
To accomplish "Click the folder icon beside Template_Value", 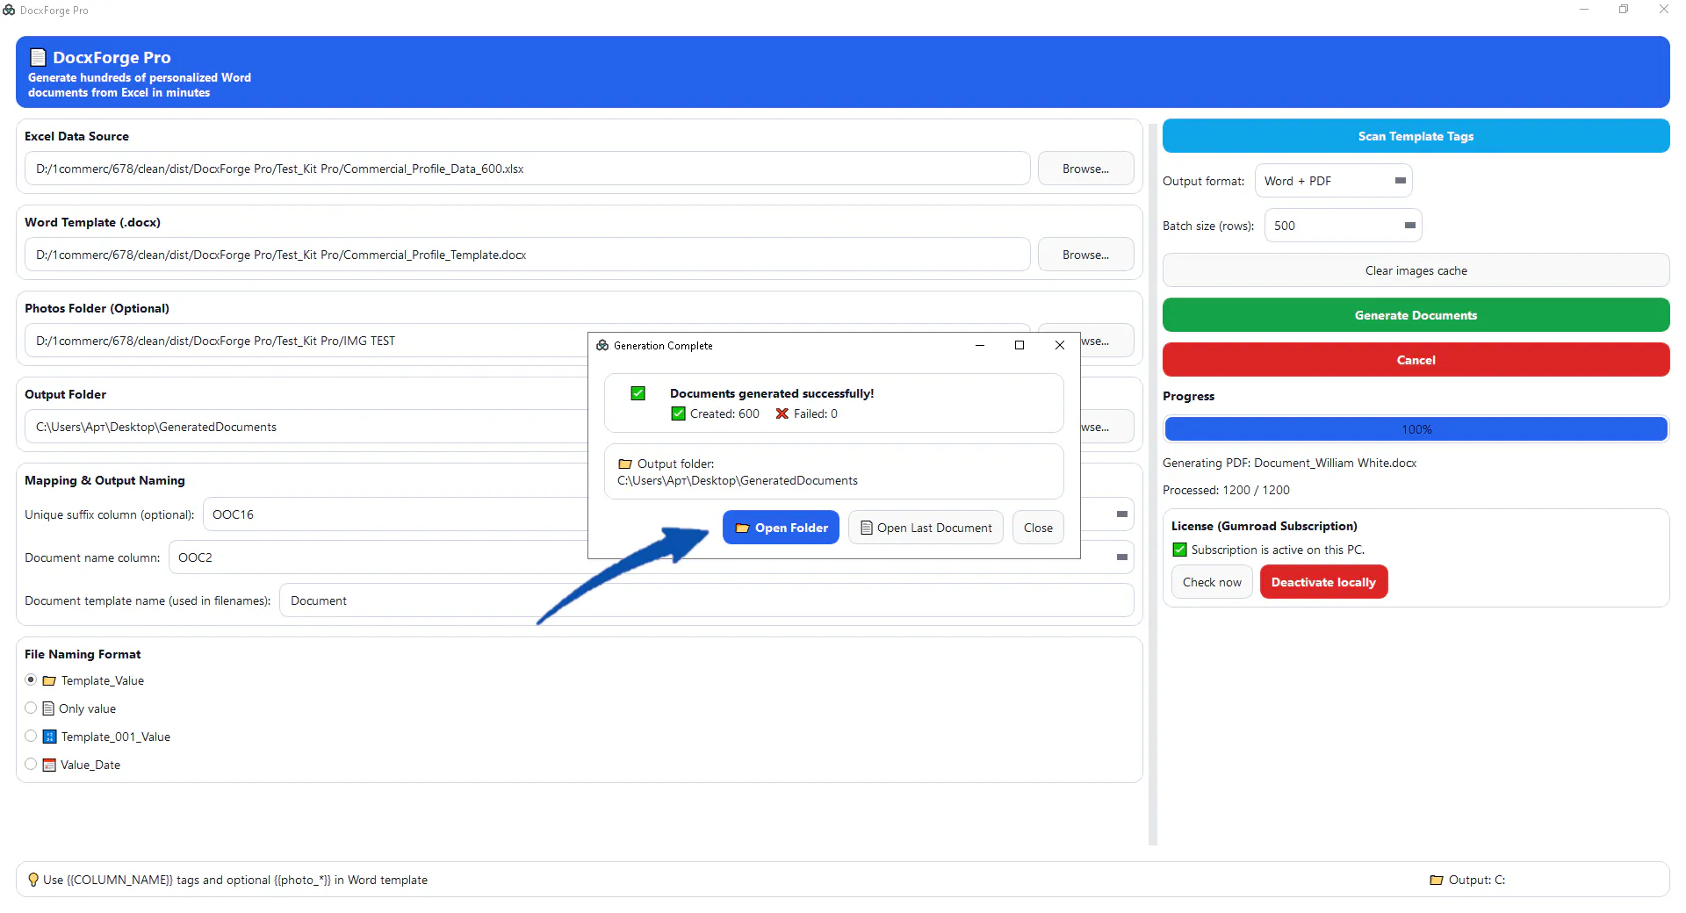I will (x=49, y=680).
